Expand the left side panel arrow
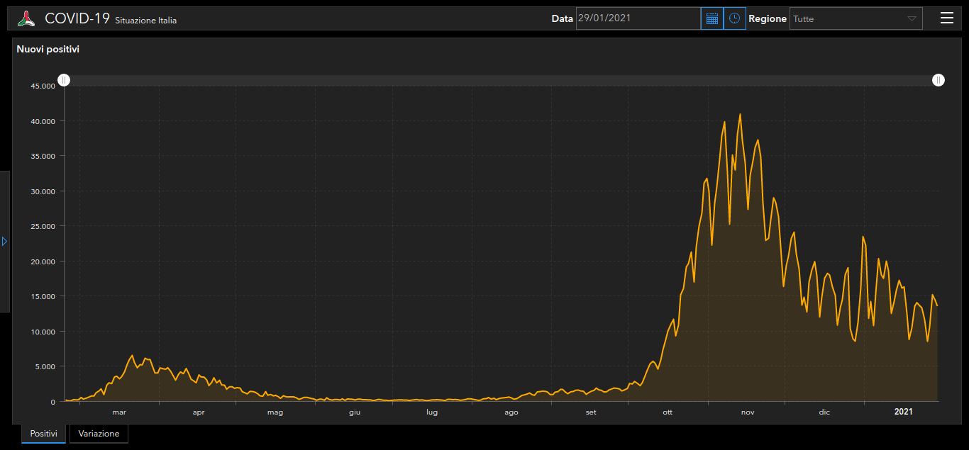 click(x=4, y=242)
